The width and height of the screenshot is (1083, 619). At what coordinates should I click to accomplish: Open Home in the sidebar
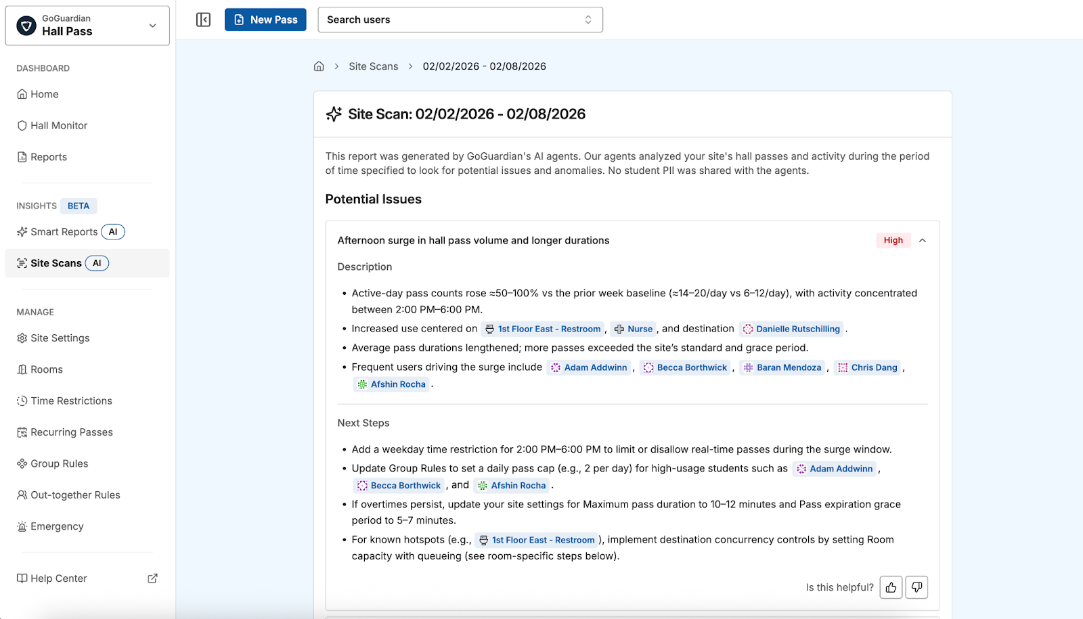click(x=87, y=94)
